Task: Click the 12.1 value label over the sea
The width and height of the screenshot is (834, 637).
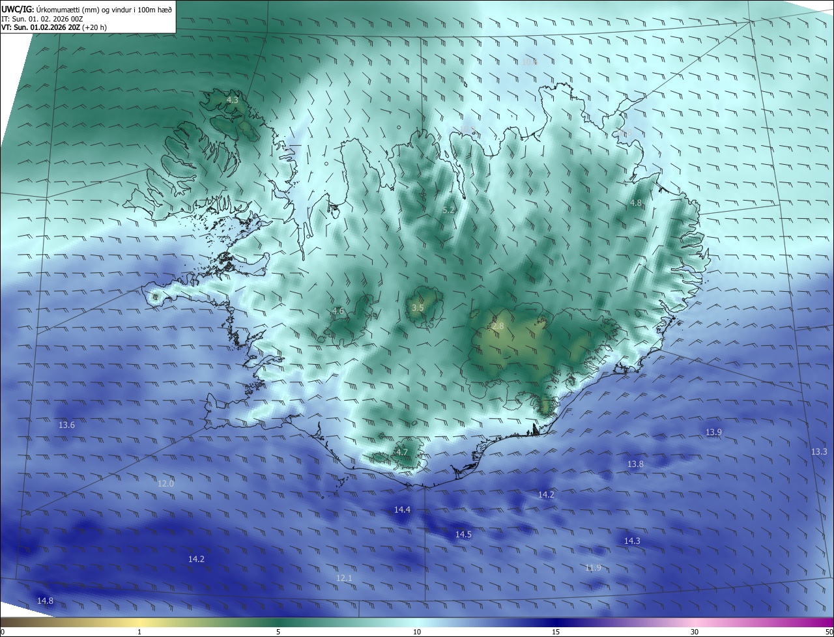Action: click(344, 578)
